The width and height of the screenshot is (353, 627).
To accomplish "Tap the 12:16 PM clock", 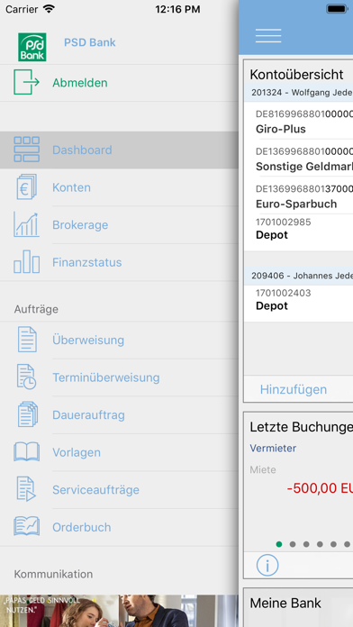I will pos(177,9).
